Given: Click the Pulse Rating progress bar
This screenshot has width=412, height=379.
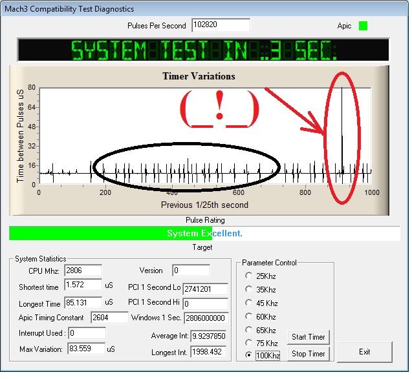Looking at the screenshot, I should coord(204,233).
